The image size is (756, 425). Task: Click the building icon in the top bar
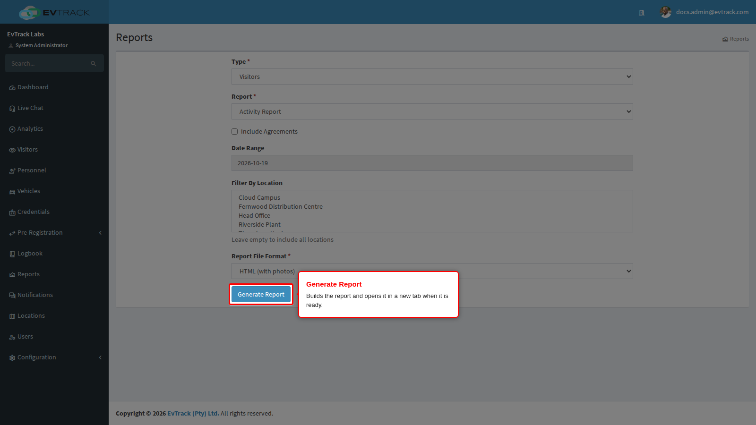642,13
